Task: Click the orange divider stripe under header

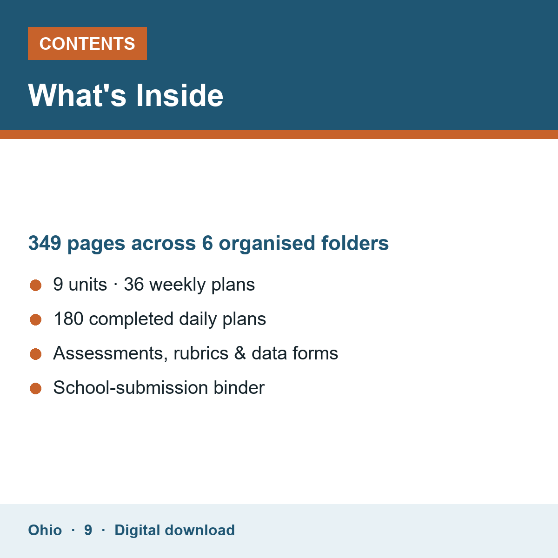Action: click(279, 134)
